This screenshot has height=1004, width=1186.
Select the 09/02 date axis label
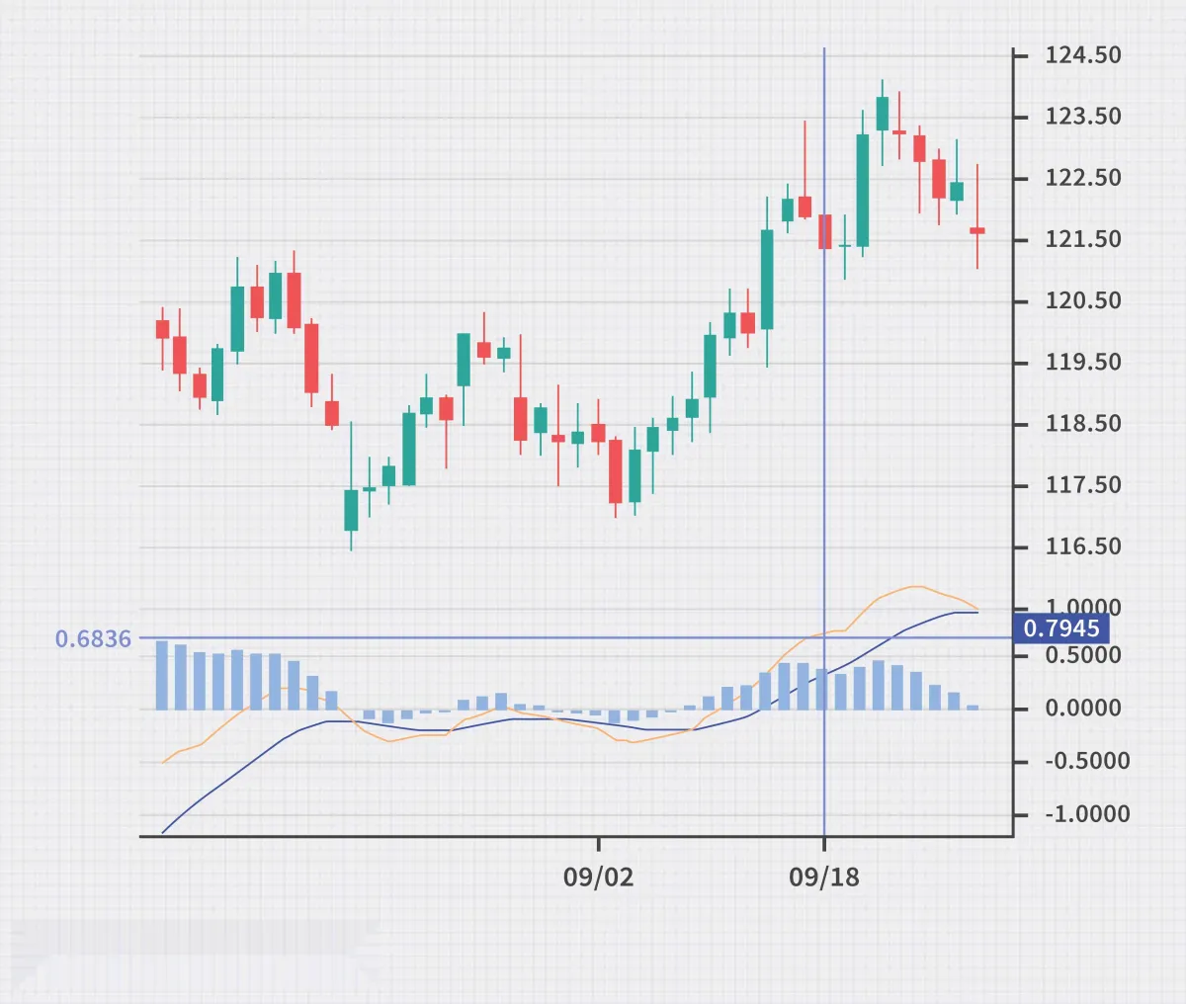pos(598,877)
